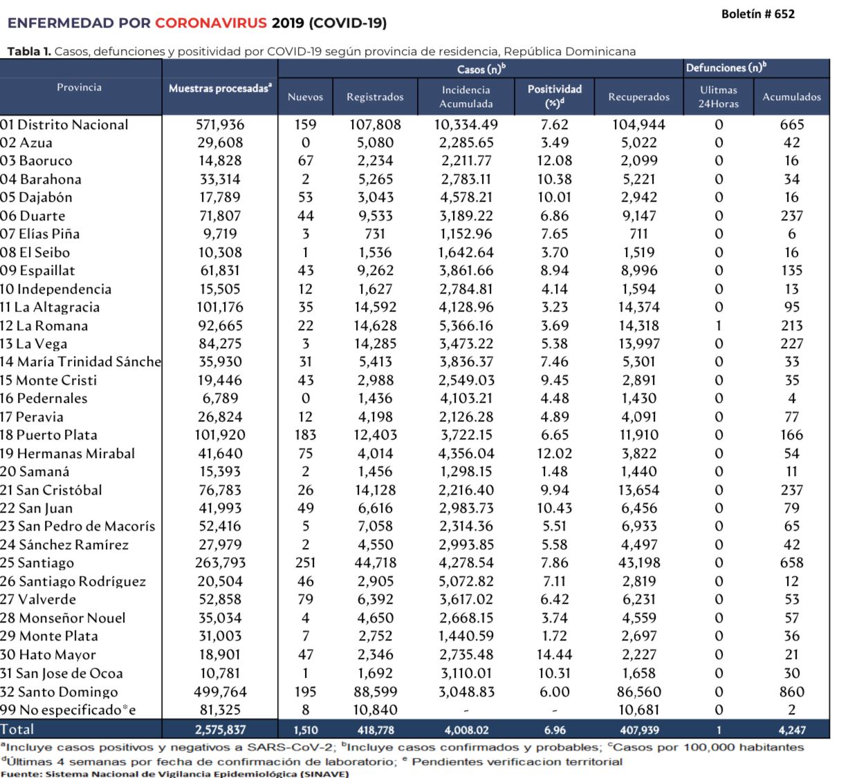Viewport: 859px width, 778px height.
Task: Select the Muestras procesadas column header
Action: click(220, 88)
